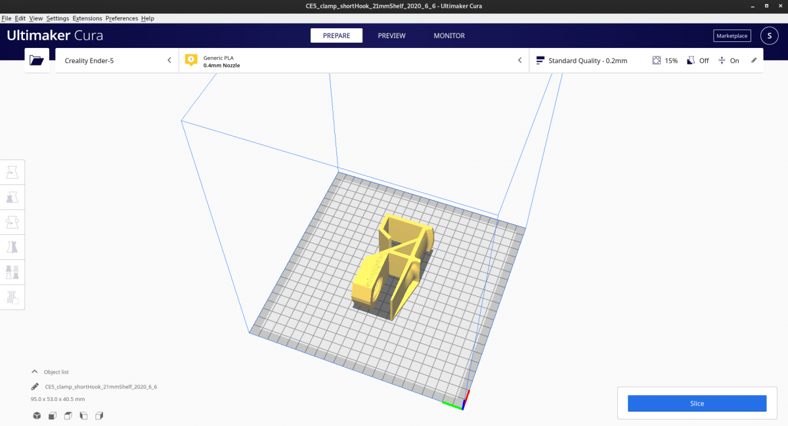
Task: Click the 15% infill indicator
Action: (665, 60)
